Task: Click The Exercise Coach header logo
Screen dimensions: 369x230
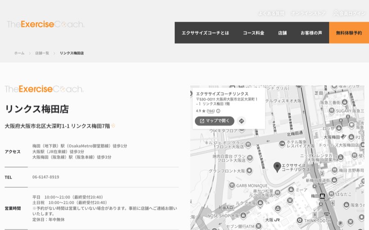Action: [x=45, y=24]
